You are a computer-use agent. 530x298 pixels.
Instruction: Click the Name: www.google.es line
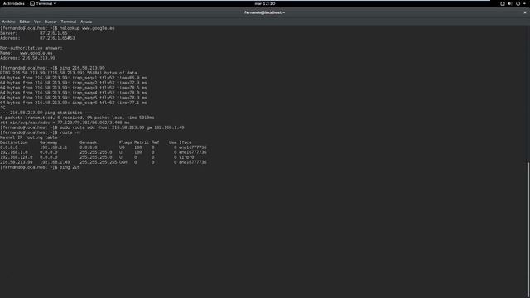point(26,53)
